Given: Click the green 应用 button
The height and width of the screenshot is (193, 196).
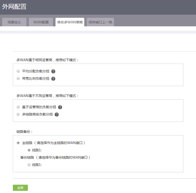Looking at the screenshot, I should click(20, 188).
